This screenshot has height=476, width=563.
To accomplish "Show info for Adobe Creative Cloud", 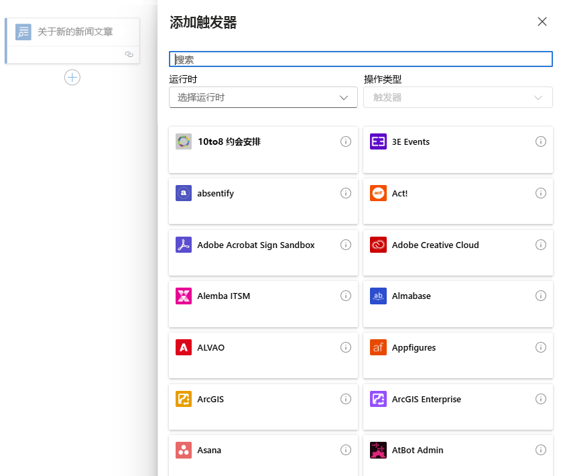I will tap(541, 245).
